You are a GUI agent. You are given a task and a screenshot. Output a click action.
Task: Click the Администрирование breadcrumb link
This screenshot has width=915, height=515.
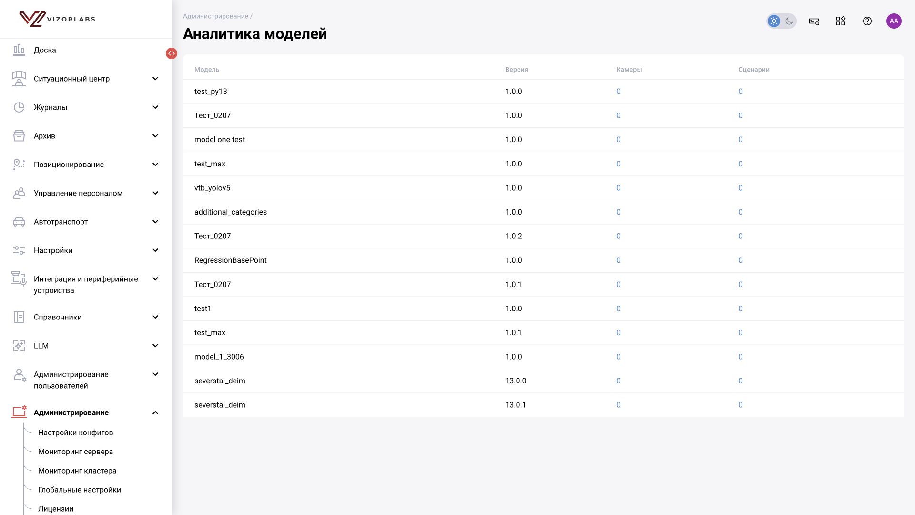(215, 16)
